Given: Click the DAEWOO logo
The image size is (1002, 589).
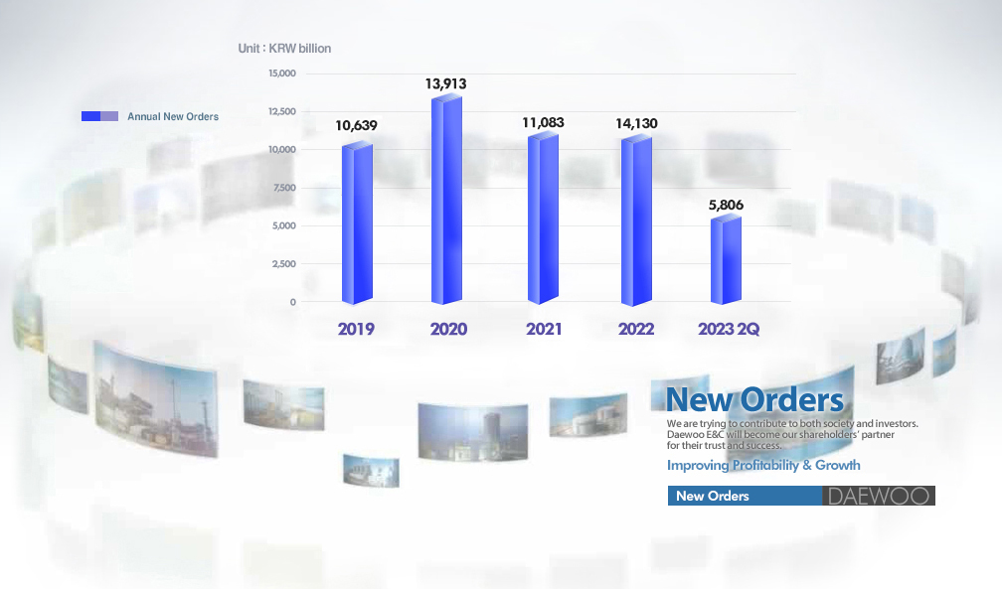Looking at the screenshot, I should pyautogui.click(x=879, y=496).
